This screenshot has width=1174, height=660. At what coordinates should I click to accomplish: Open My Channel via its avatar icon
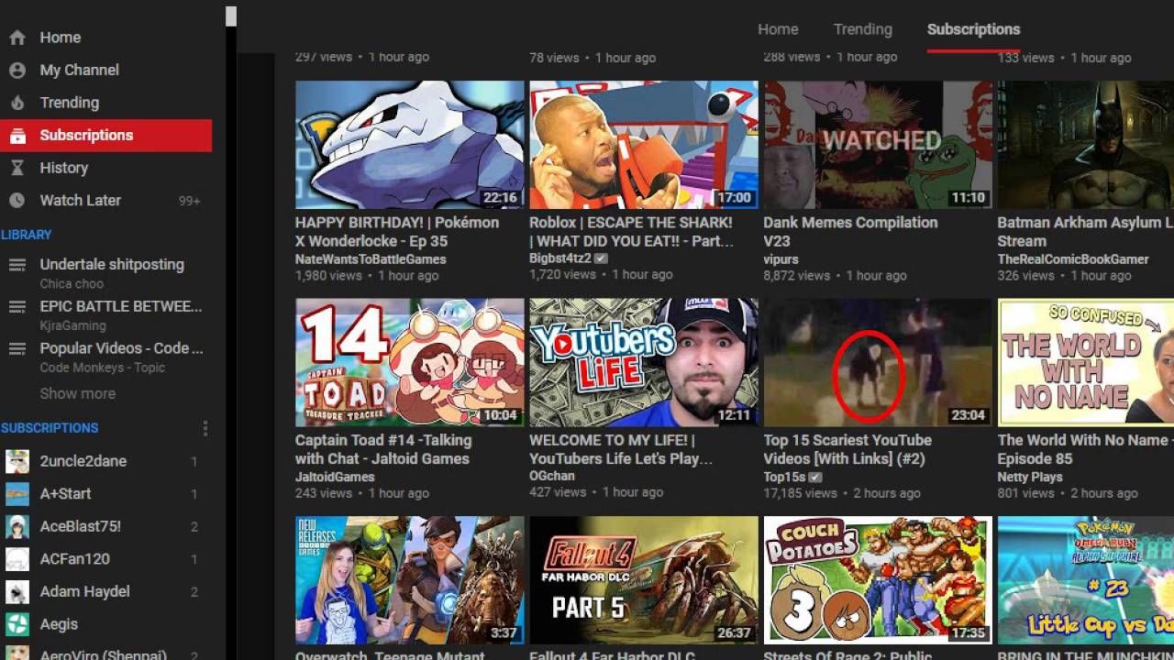point(17,70)
